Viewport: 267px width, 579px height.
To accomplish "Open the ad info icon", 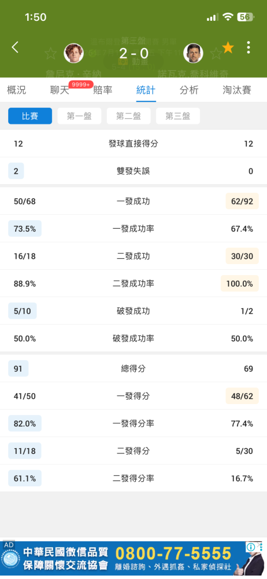I will [251, 547].
